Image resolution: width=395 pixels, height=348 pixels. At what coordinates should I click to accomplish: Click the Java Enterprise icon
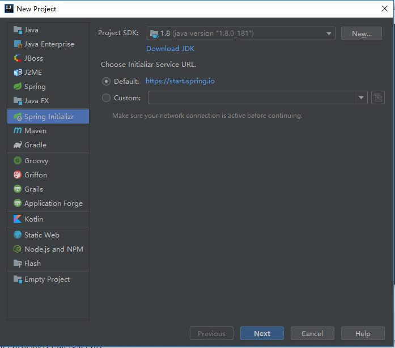[18, 44]
